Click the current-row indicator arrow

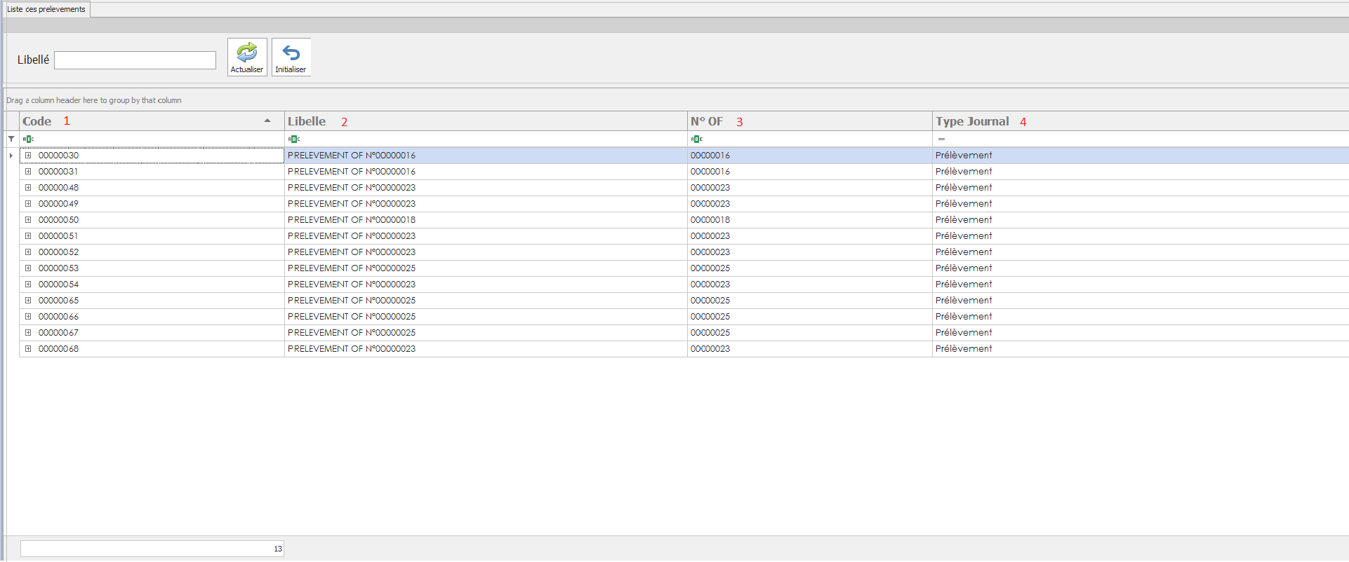pyautogui.click(x=11, y=156)
